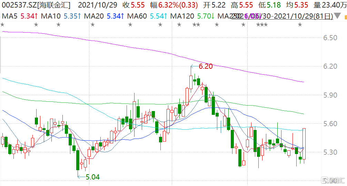Image resolution: width=347 pixels, height=186 pixels.
Task: Click the double-star event marker
Action: pyautogui.click(x=196, y=25)
